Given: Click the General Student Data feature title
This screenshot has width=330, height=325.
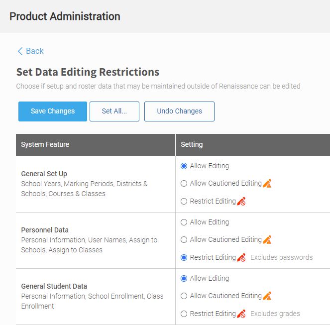Looking at the screenshot, I should click(x=54, y=286).
